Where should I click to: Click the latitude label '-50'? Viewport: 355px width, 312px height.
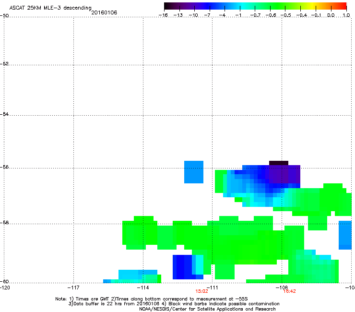click(x=4, y=16)
